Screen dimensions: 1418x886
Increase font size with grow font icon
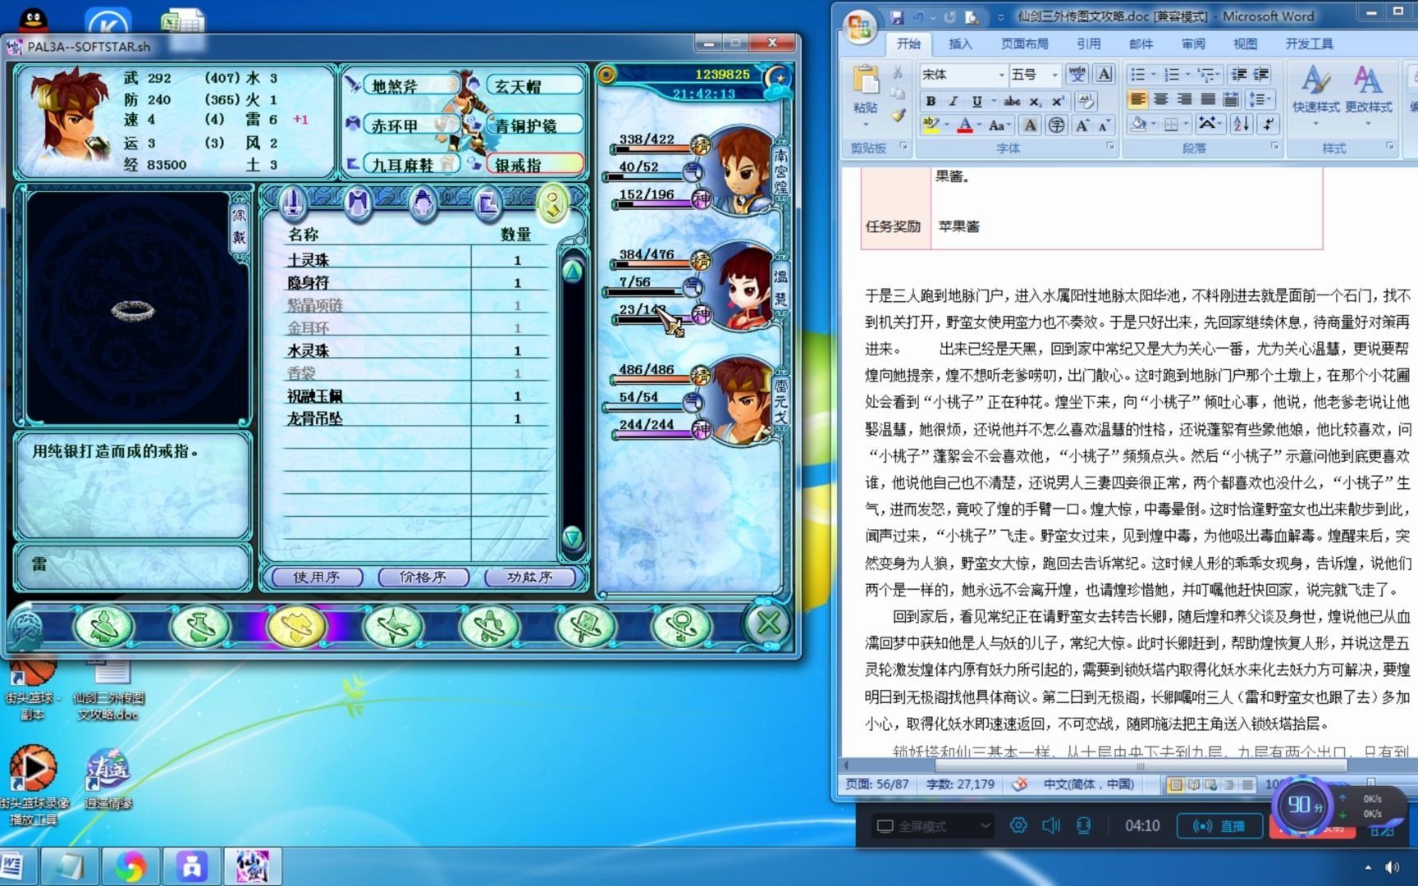[x=1082, y=126]
